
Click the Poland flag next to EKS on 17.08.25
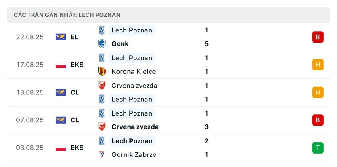[x=61, y=65]
